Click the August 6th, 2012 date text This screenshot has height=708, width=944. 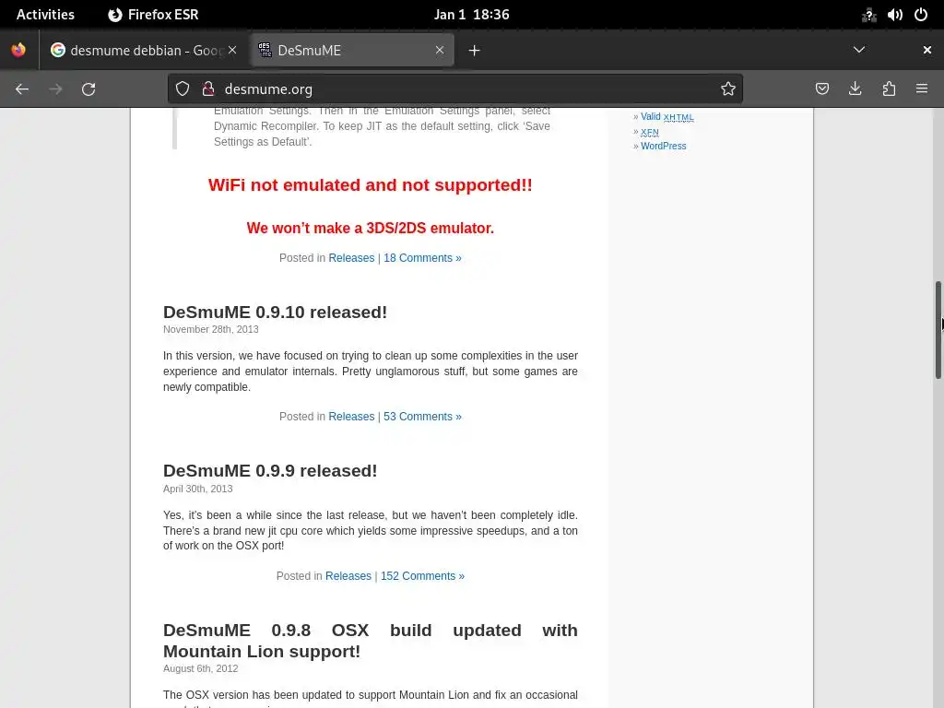tap(200, 669)
